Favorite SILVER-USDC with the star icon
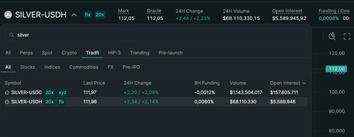This screenshot has width=354, height=137. [7, 92]
